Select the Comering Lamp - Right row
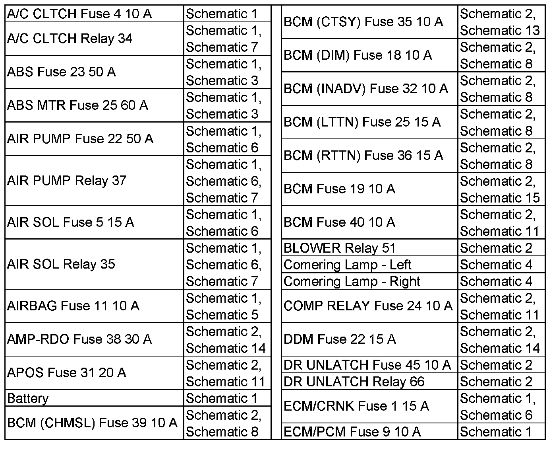 (352, 282)
